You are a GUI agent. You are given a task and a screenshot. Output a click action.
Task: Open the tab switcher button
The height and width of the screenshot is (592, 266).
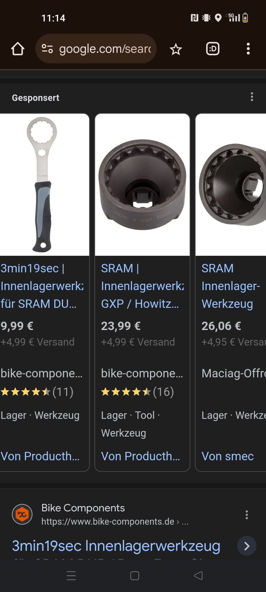tap(213, 49)
